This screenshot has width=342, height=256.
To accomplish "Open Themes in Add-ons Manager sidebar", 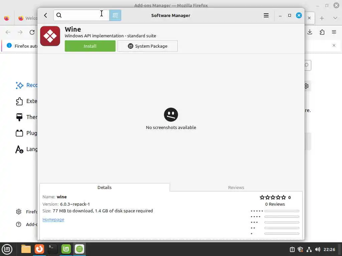I will 26,117.
